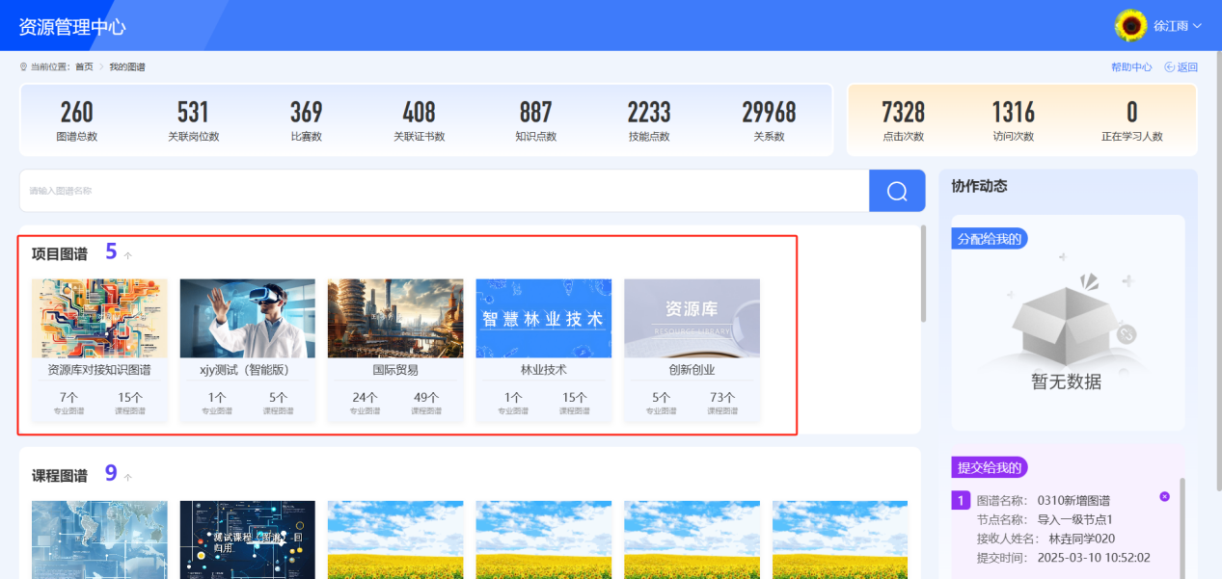Click 24个 专业图谱 under 国际贸易
Screen dimensions: 1222x579
click(365, 403)
